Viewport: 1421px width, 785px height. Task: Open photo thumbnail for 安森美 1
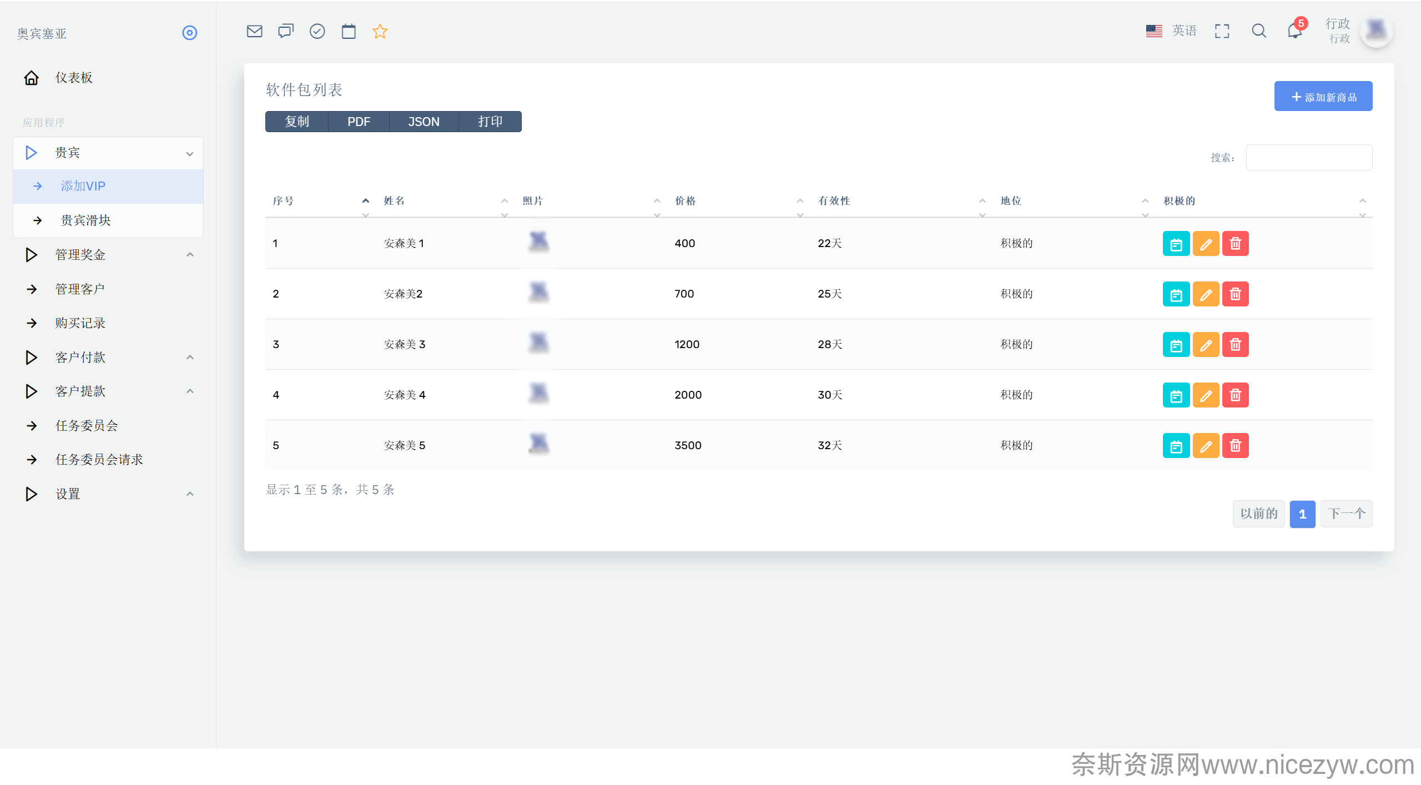[538, 242]
